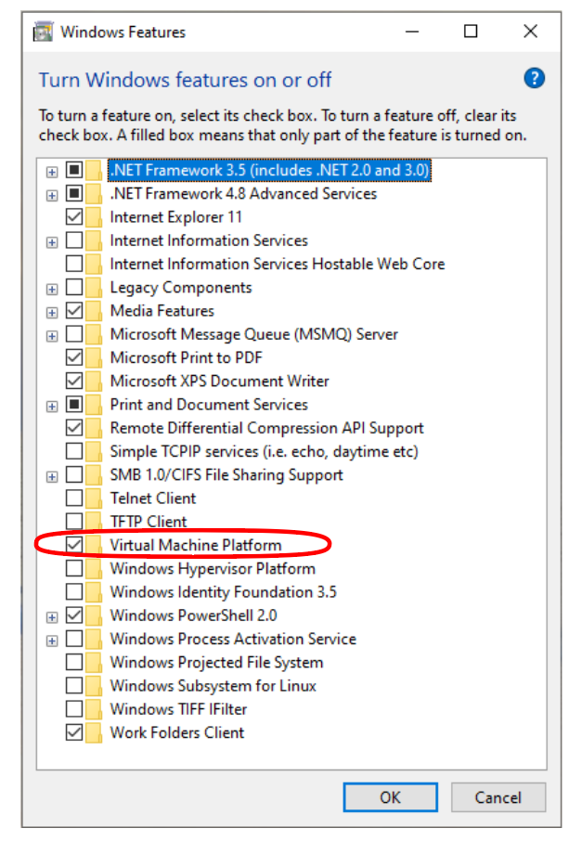Tick the Windows Subsystem for Linux checkbox

pos(74,686)
